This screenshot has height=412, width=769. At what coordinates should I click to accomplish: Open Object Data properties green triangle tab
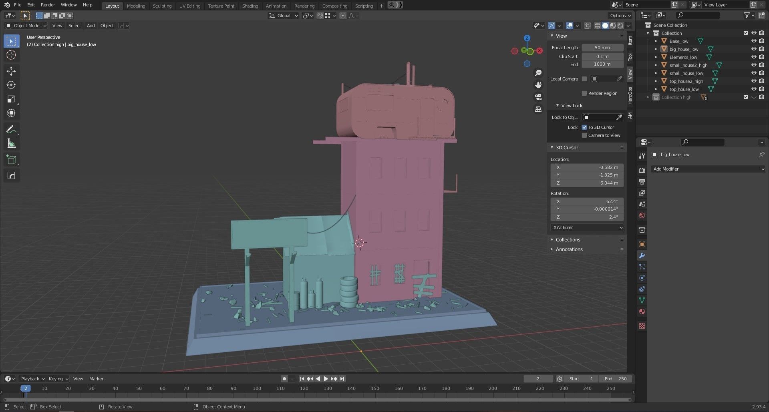642,300
